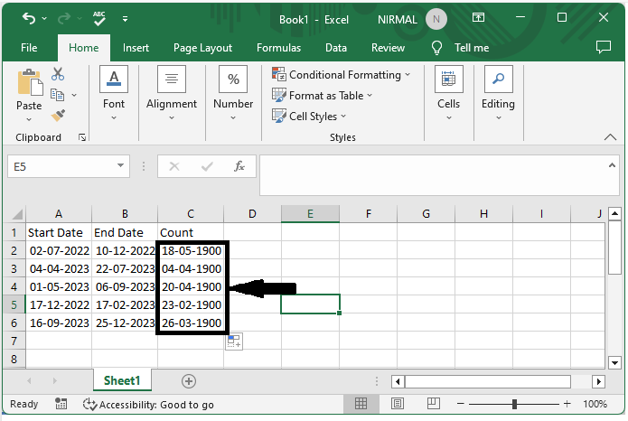The image size is (628, 421).
Task: Add a new sheet with plus icon
Action: [x=188, y=380]
